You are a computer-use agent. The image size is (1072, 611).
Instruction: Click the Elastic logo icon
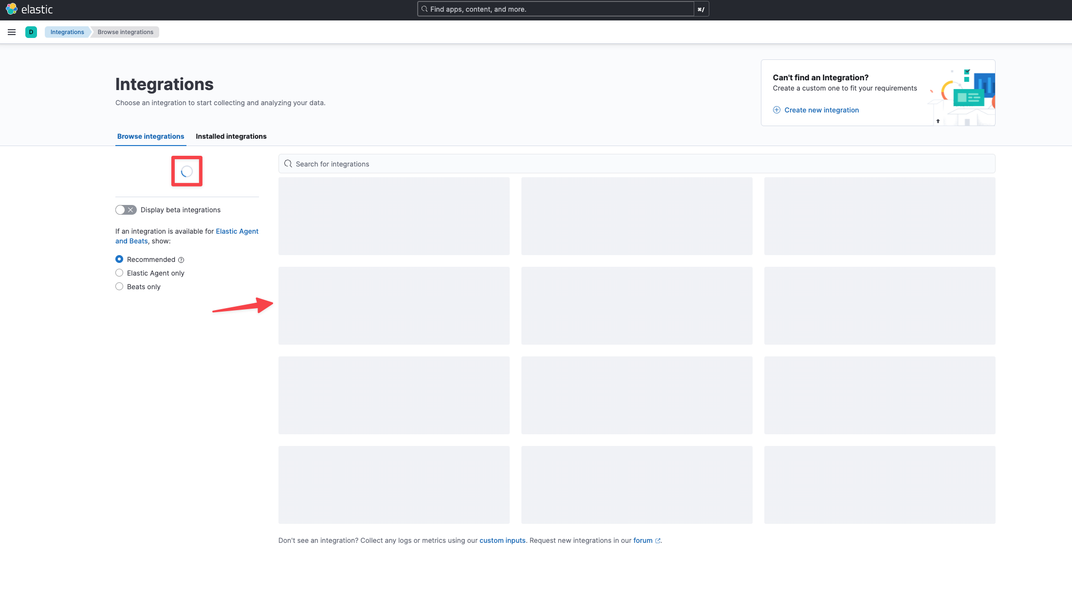tap(12, 9)
